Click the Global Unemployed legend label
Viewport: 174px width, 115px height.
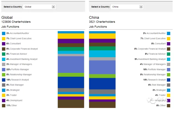[16, 100]
